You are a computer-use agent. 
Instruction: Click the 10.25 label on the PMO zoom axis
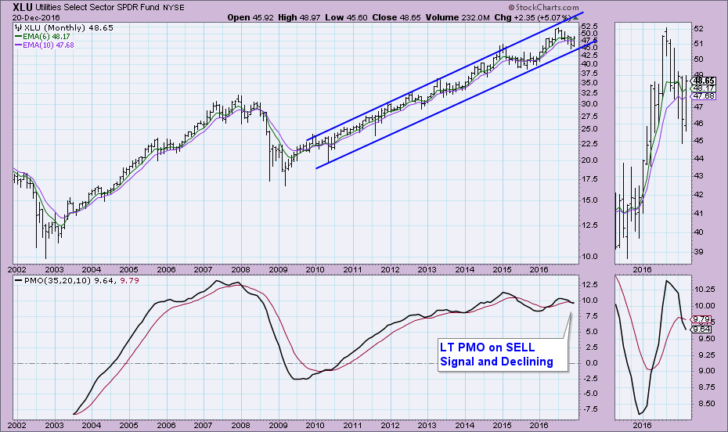(x=705, y=289)
